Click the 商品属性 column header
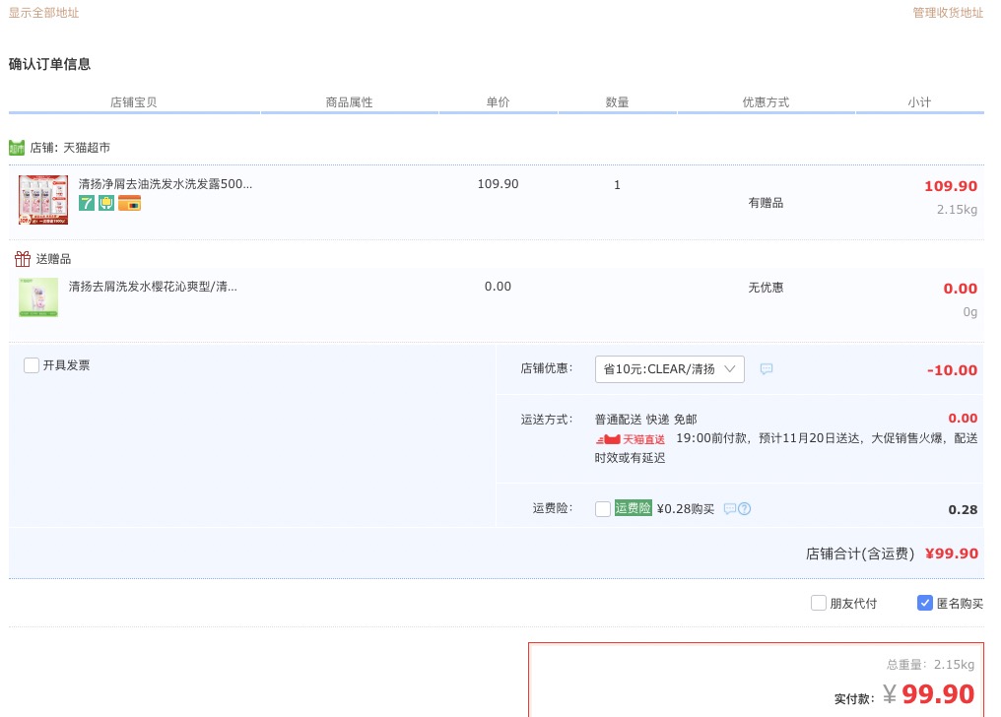Image resolution: width=1001 pixels, height=717 pixels. click(349, 102)
